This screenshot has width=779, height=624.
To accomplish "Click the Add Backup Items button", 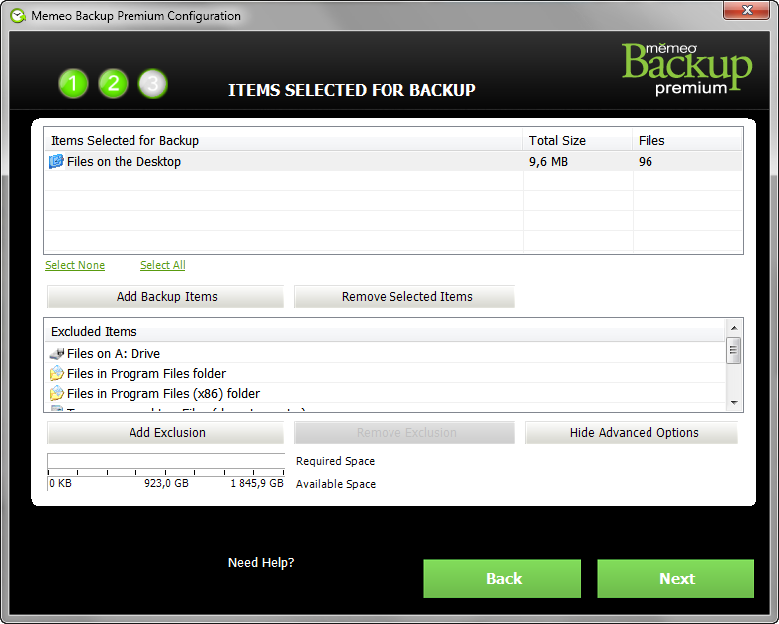I will tap(165, 296).
